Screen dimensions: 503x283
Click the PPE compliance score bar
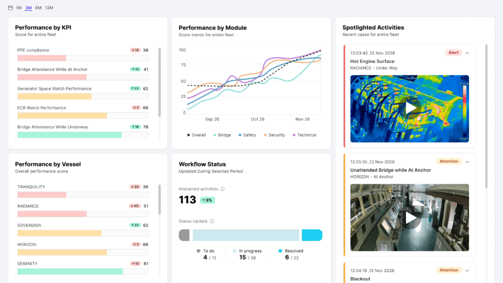83,58
